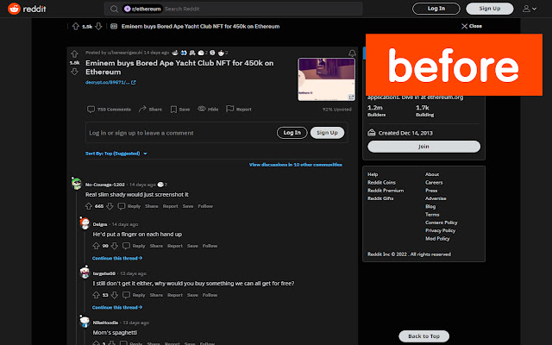Click Log In in the comment box

tap(292, 133)
